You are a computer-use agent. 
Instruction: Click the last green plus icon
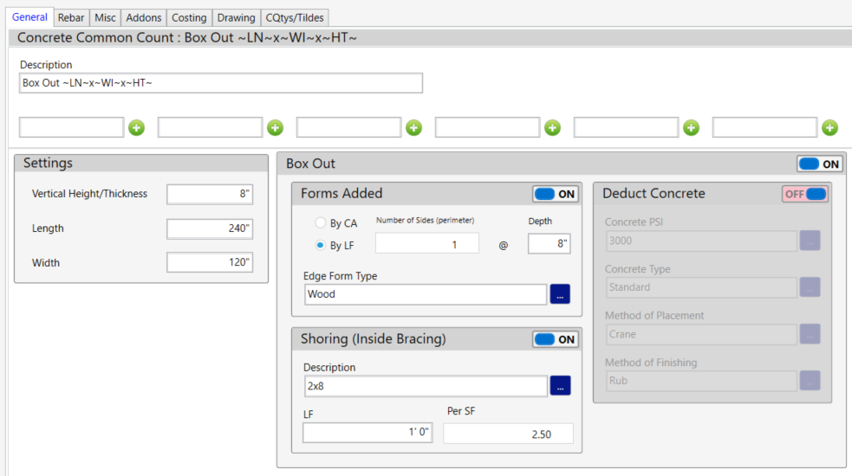[x=829, y=128]
